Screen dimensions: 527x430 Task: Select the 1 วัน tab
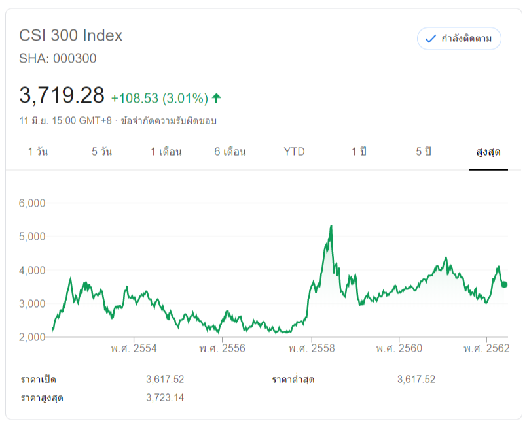tap(38, 152)
